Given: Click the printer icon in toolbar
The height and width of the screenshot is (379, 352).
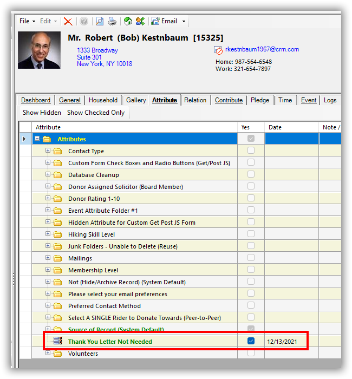Looking at the screenshot, I should pos(112,21).
